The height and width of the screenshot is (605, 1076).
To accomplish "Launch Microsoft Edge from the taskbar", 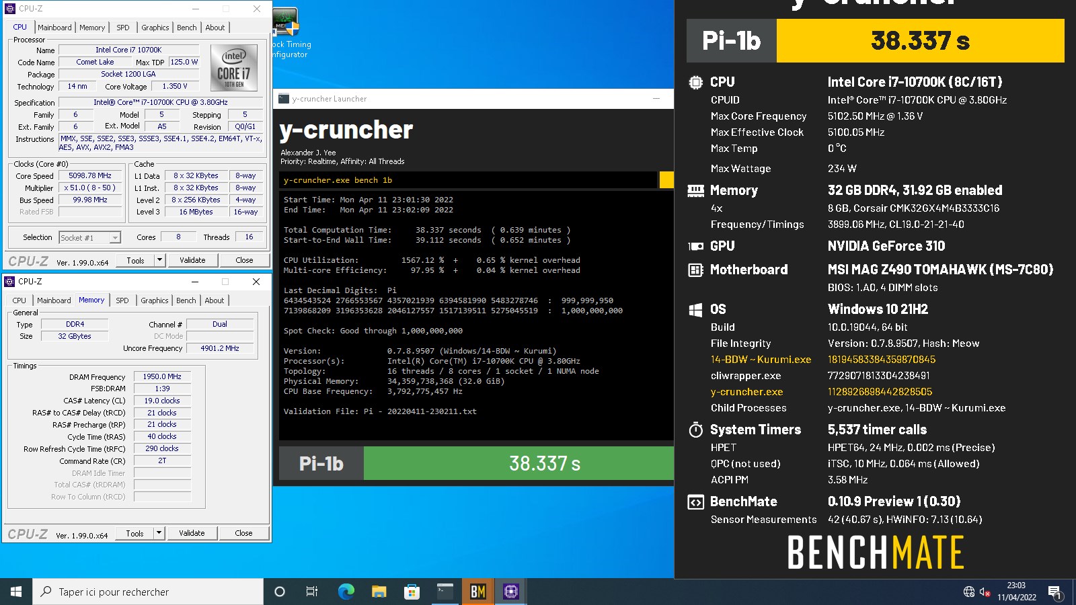I will 346,592.
